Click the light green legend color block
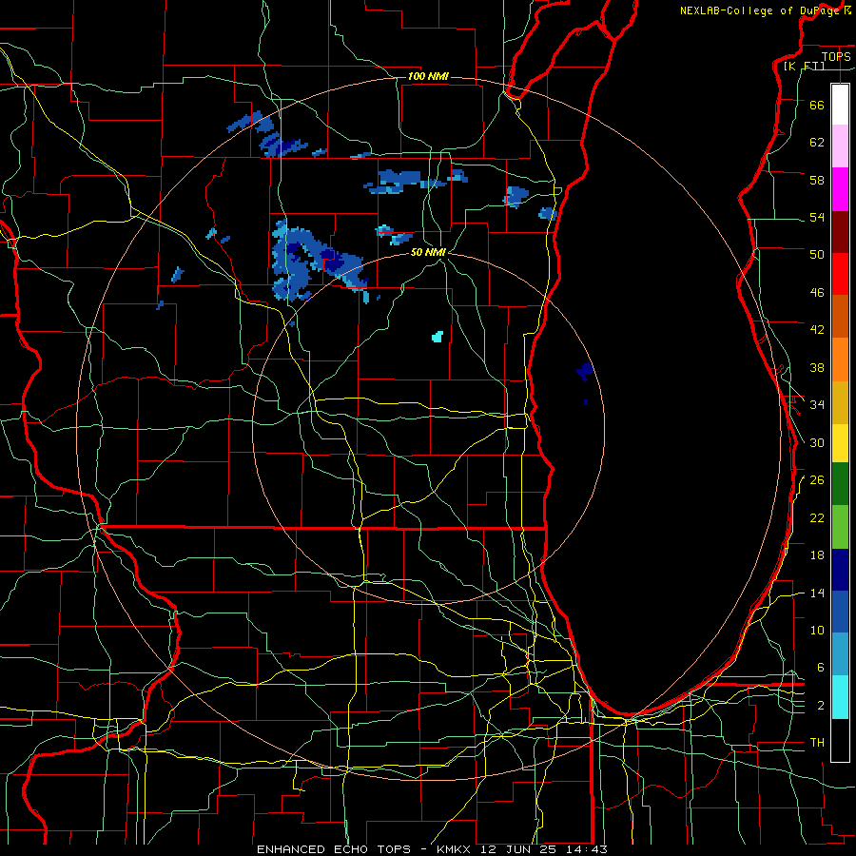 pyautogui.click(x=840, y=527)
